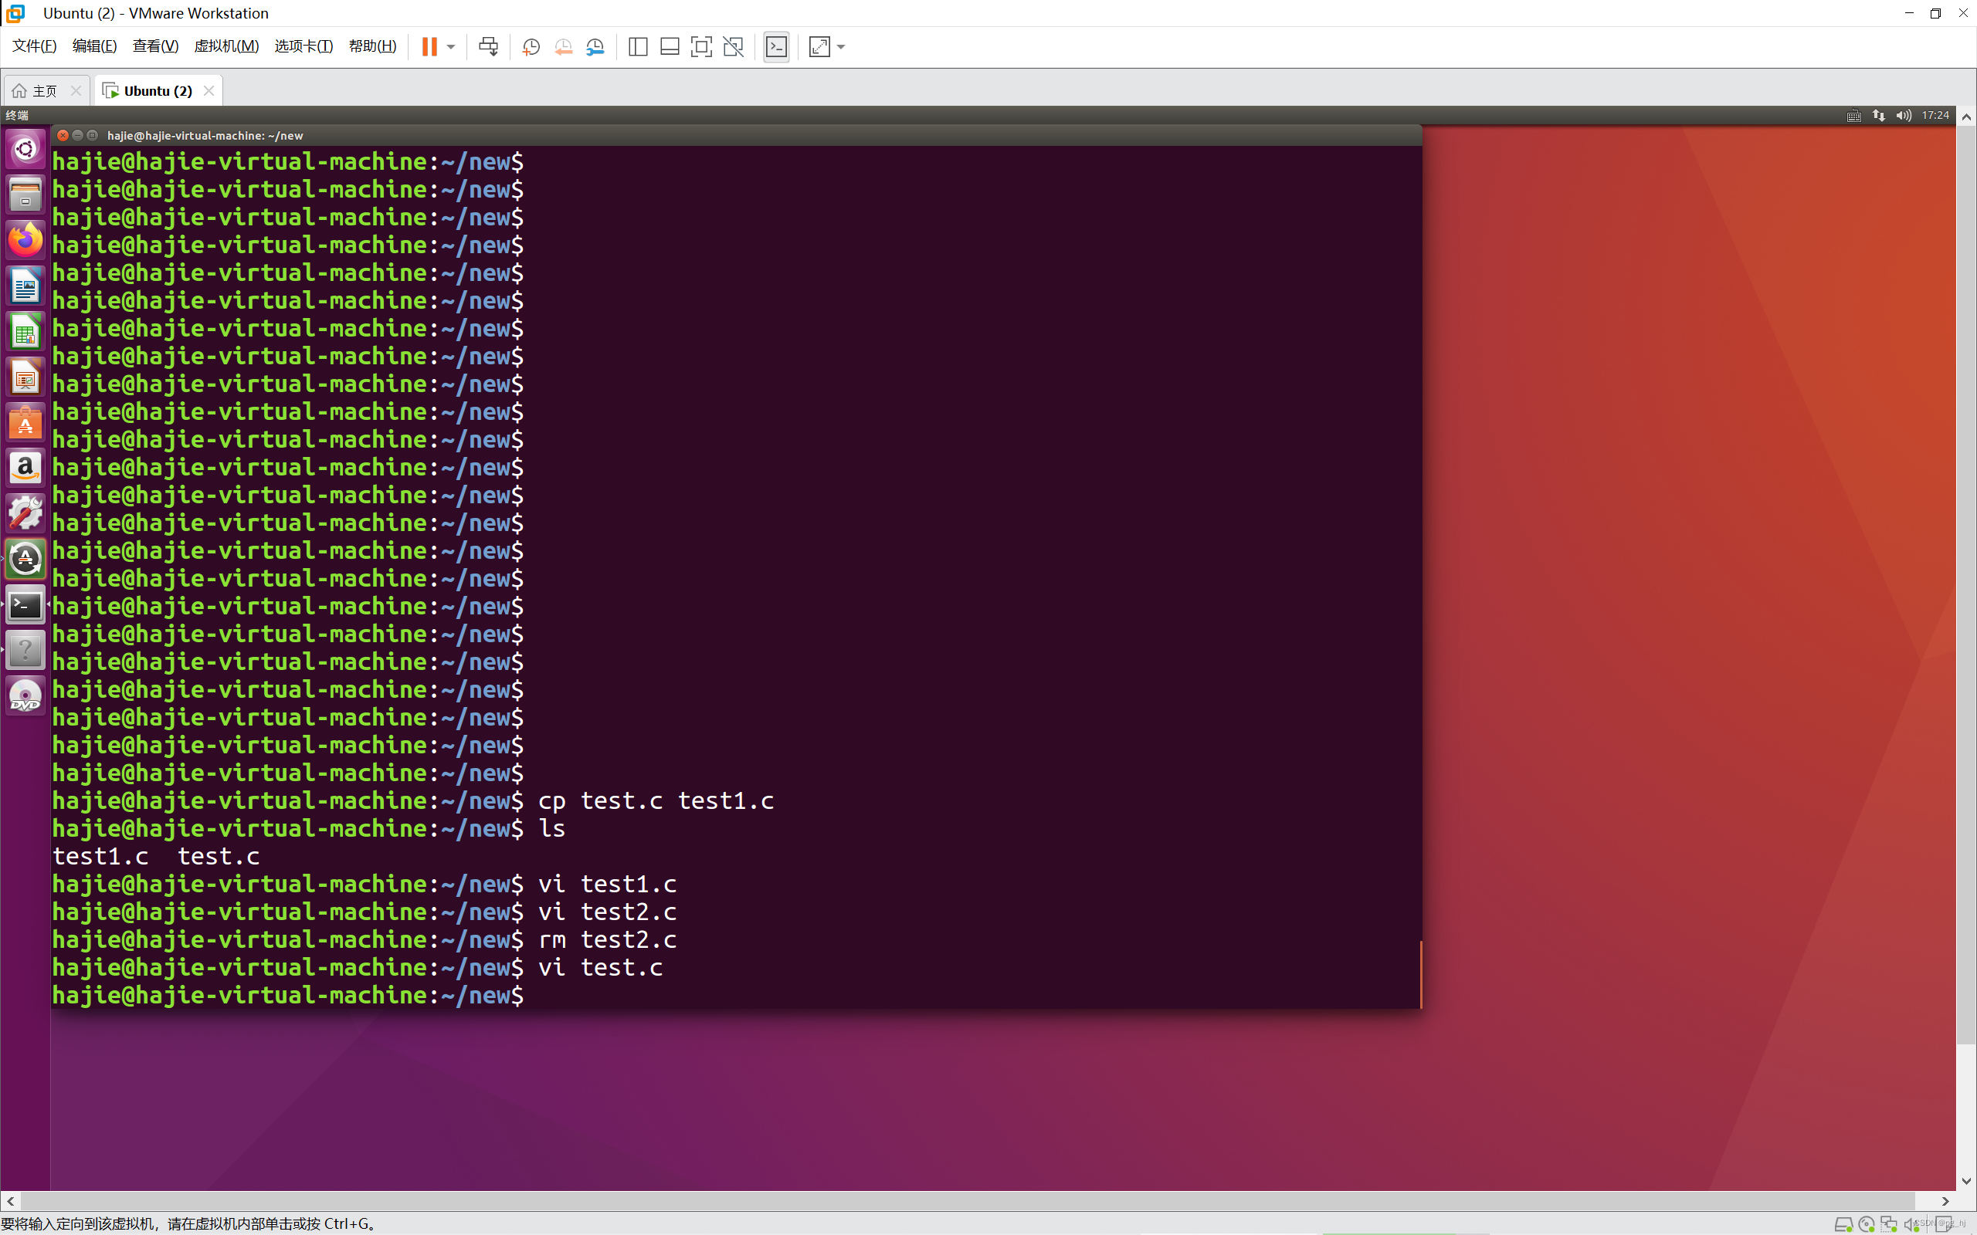
Task: Launch LibreOffice Impress from the launcher
Action: [x=25, y=378]
